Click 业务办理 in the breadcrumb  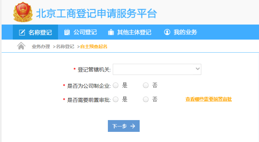[x=41, y=46]
